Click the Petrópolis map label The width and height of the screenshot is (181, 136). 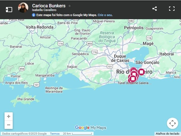pos(134,28)
